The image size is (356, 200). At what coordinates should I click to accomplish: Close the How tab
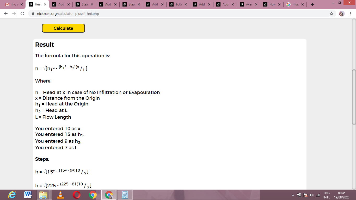pos(279,4)
